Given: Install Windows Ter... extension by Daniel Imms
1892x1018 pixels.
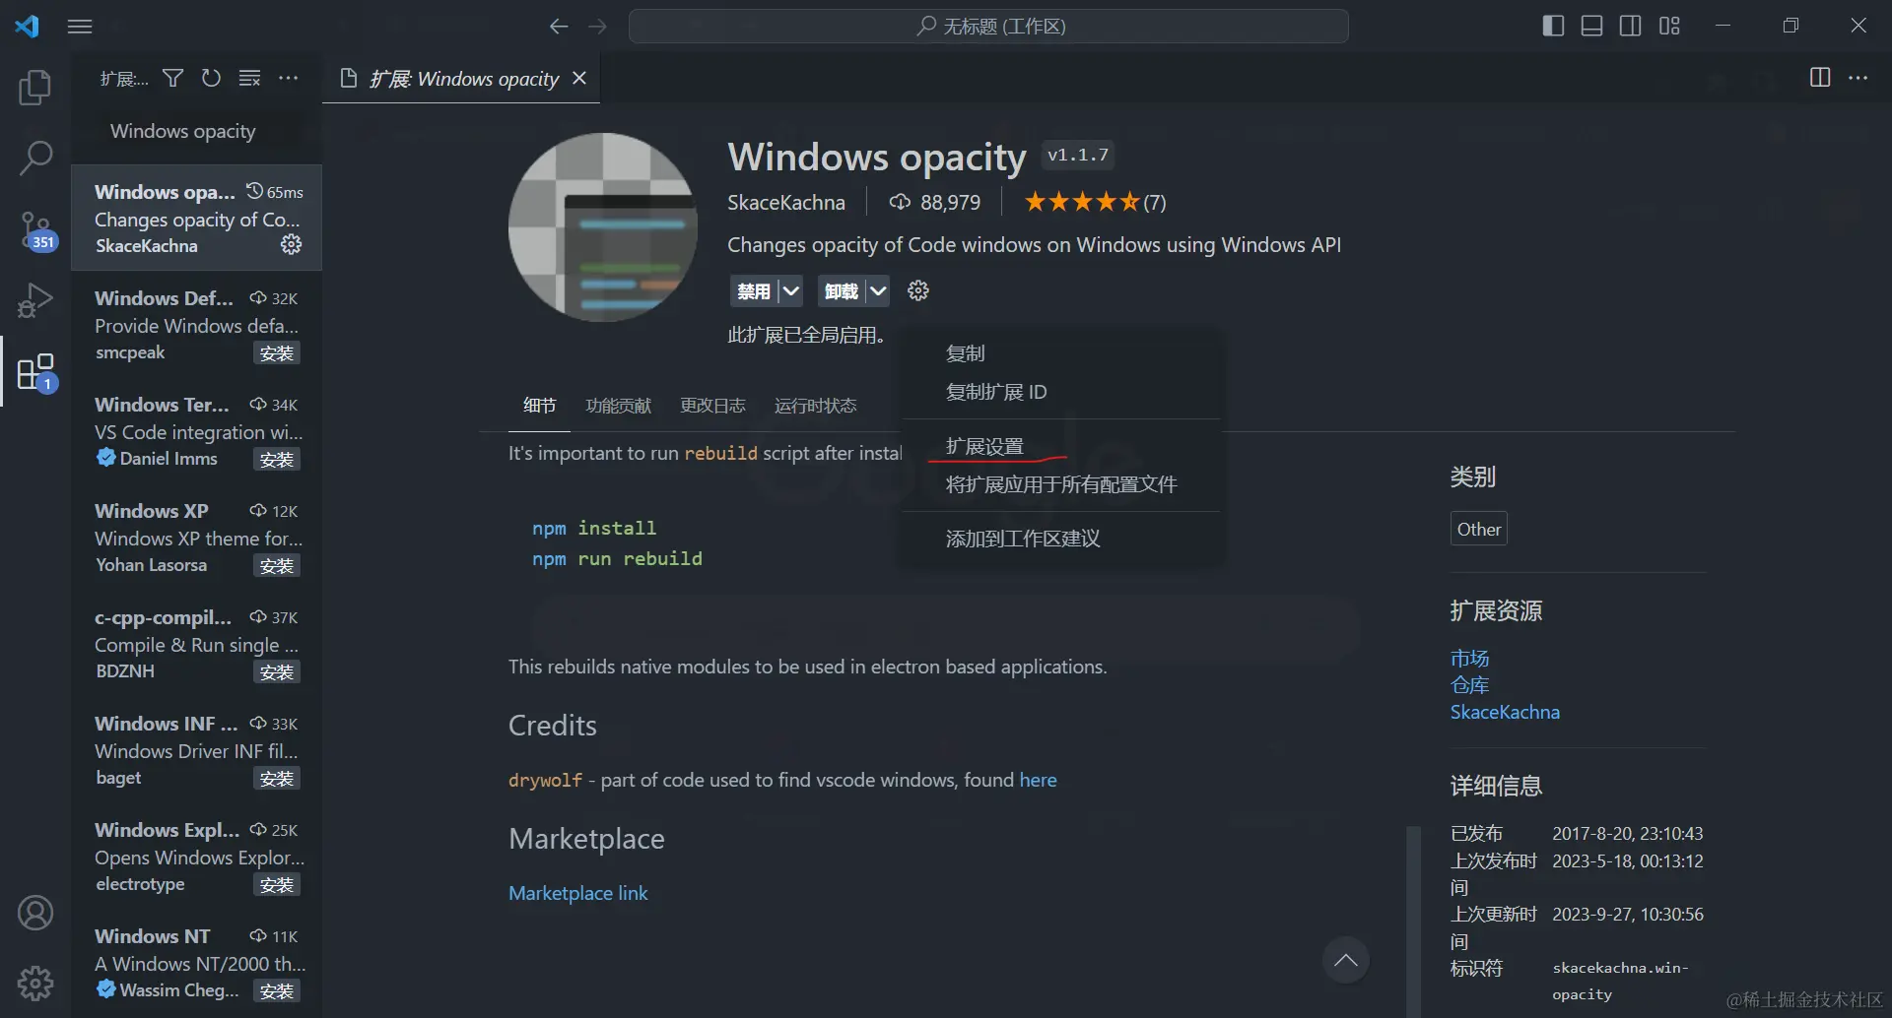Looking at the screenshot, I should [x=277, y=459].
